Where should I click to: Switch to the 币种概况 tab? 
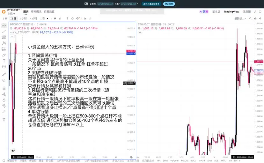[36, 11]
